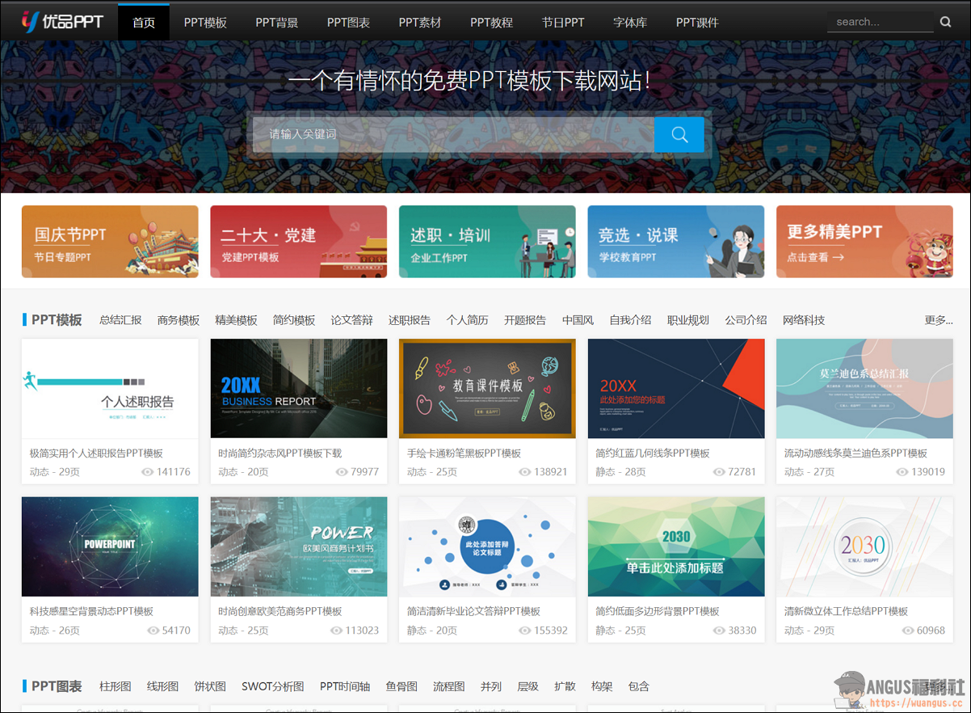Click the 优品PPT site logo
Screen dimensions: 971x713
coord(62,22)
